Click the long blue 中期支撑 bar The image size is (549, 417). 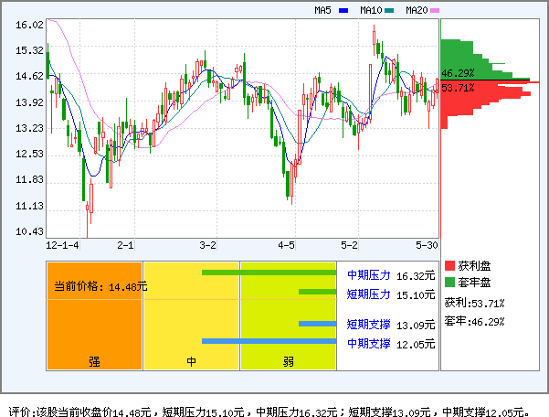[x=269, y=341]
